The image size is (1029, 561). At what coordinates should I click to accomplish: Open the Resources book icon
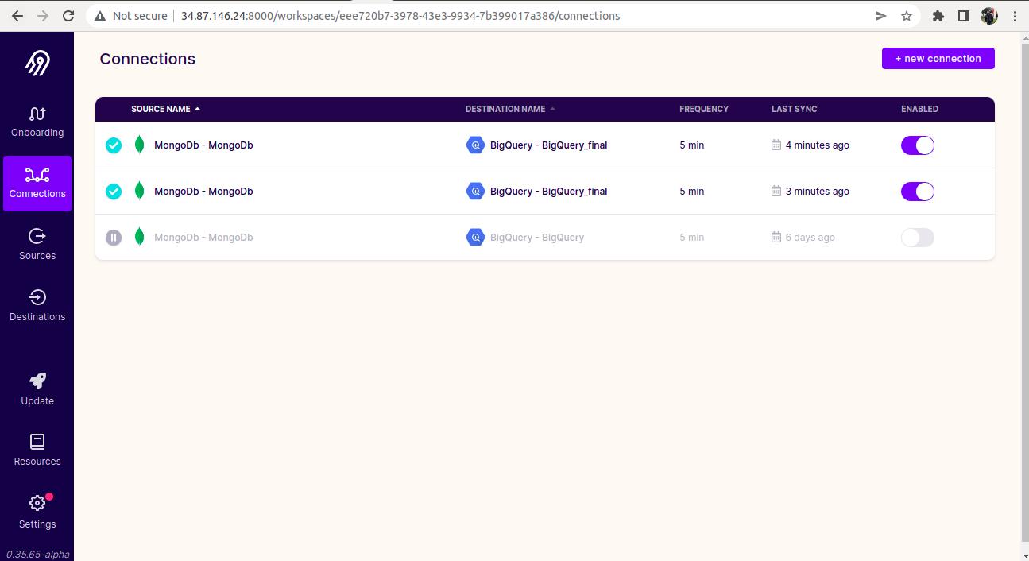click(x=37, y=443)
